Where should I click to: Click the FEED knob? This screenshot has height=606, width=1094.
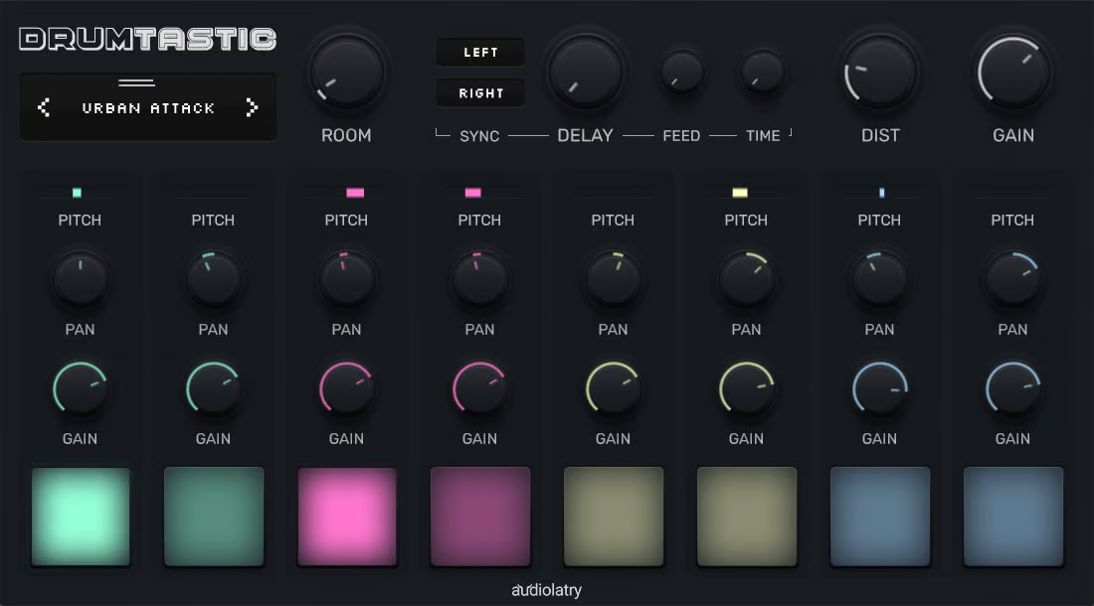pyautogui.click(x=681, y=72)
